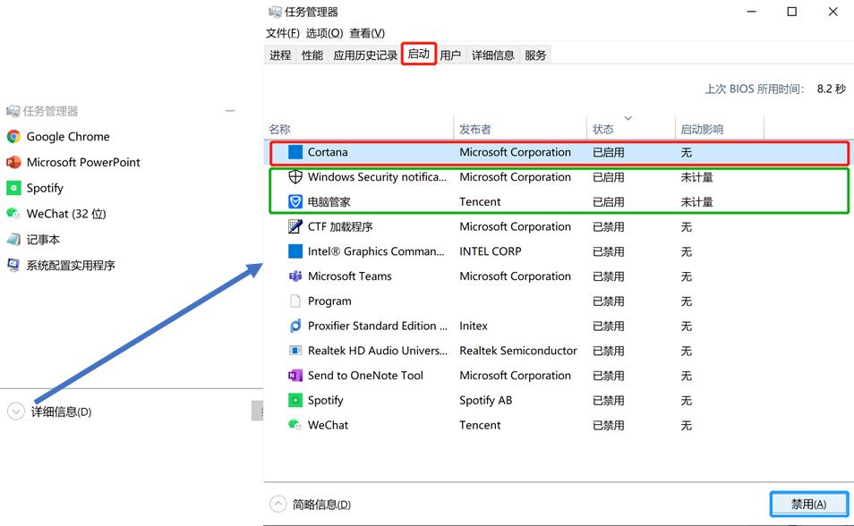Select the Microsoft Teams startup icon
Viewport: 854px width, 526px height.
295,276
